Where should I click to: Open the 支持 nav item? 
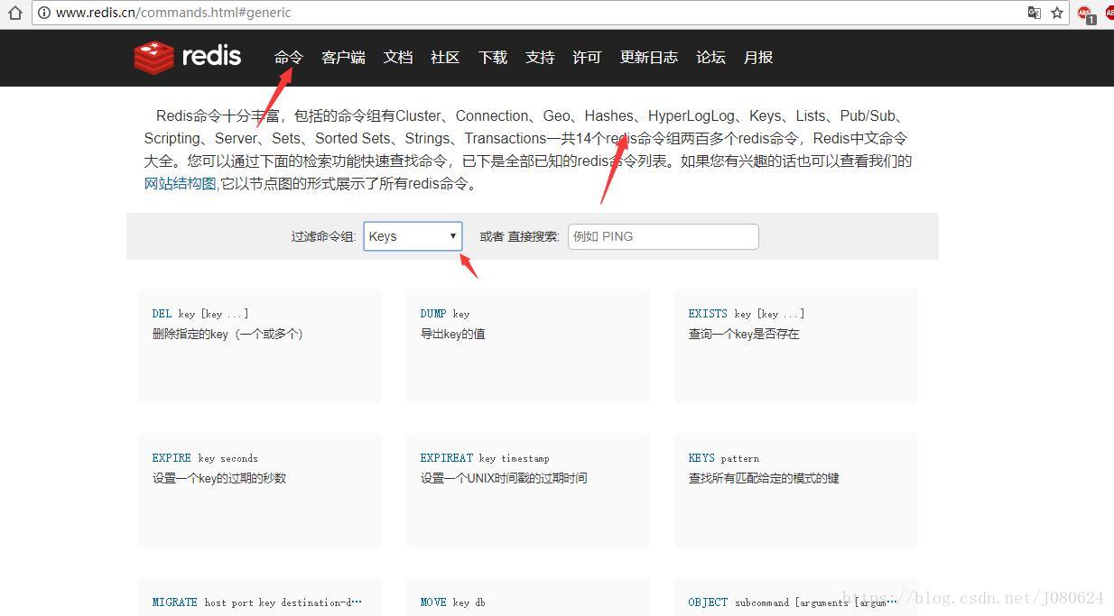point(540,57)
